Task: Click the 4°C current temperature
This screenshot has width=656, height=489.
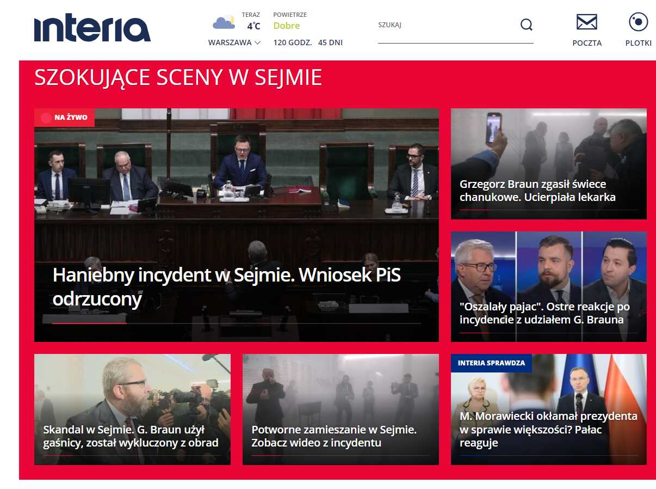Action: (253, 26)
